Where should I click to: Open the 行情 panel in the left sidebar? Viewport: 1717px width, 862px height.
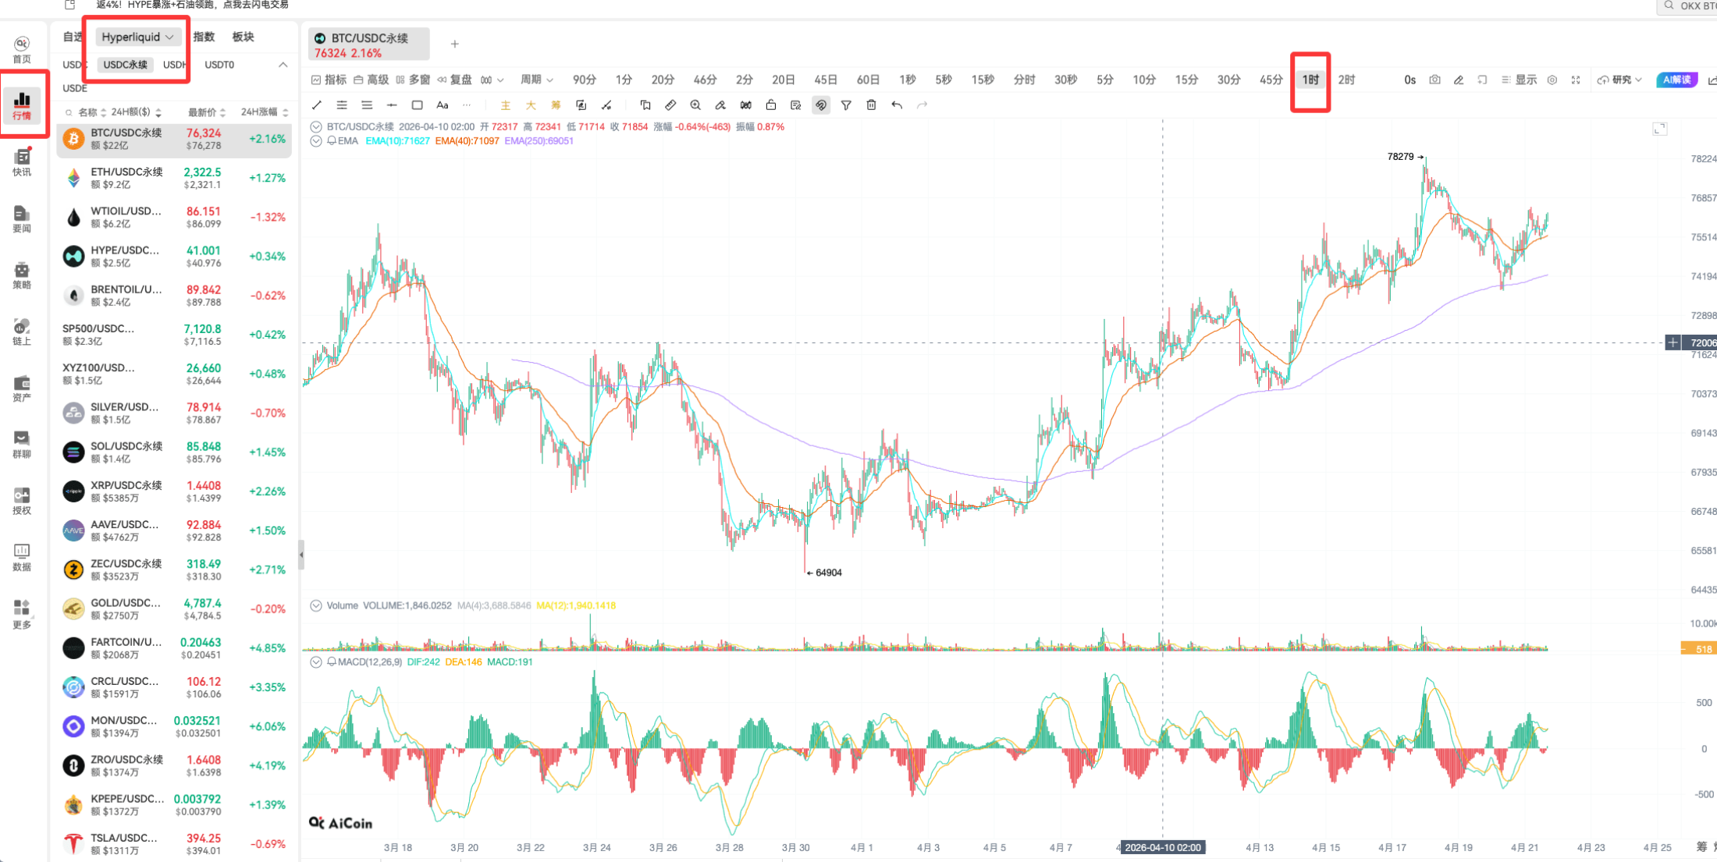click(23, 105)
